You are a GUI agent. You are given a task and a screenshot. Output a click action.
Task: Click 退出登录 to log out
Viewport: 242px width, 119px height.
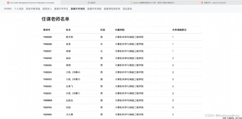(x=127, y=9)
